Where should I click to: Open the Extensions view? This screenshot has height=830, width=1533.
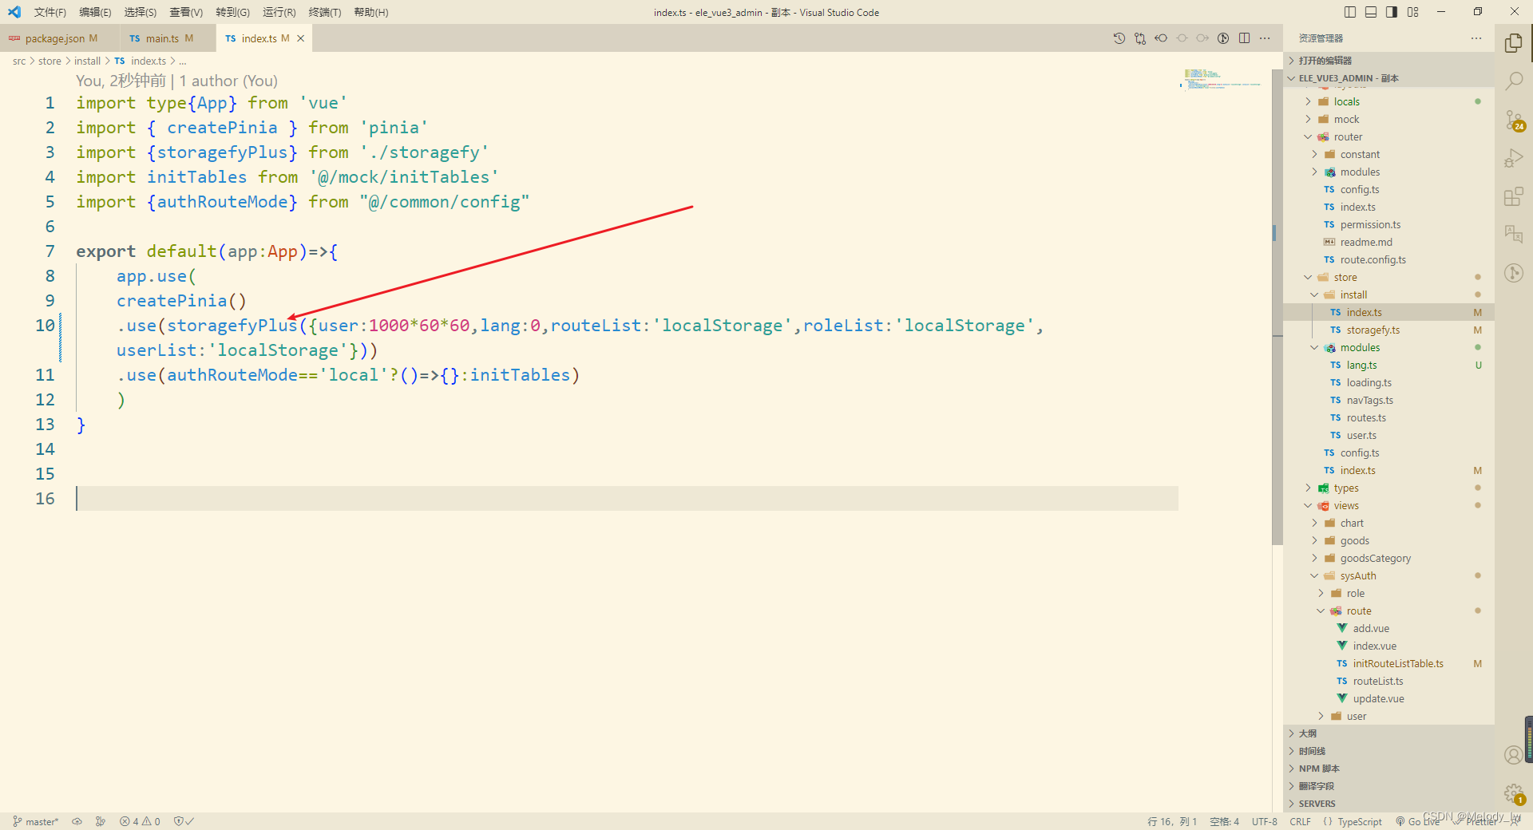pos(1513,196)
